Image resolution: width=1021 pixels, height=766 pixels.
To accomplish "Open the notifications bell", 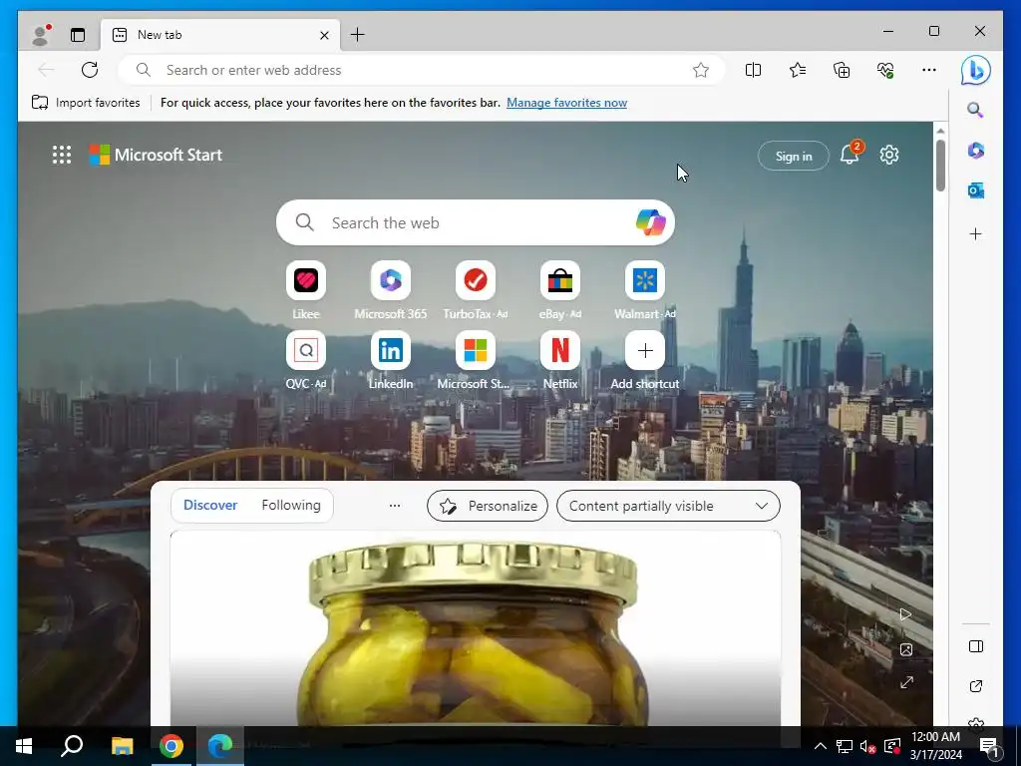I will click(850, 155).
